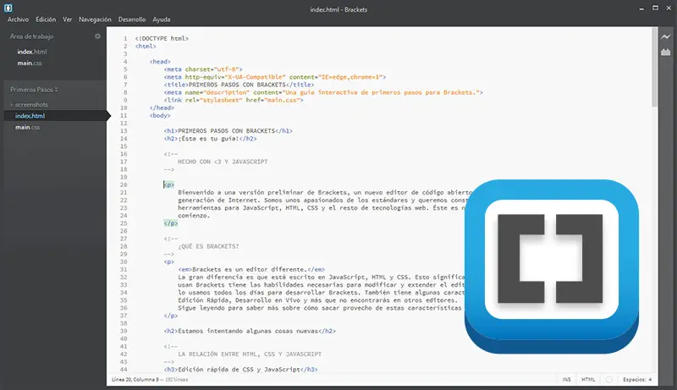Toggle INS insert mode in status bar
Image resolution: width=677 pixels, height=390 pixels.
point(566,380)
